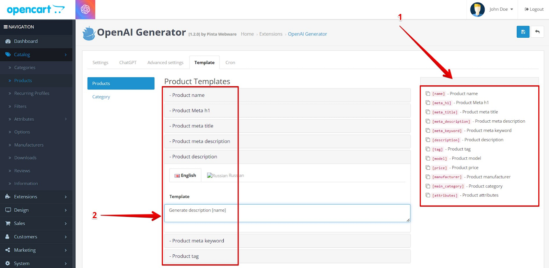Image resolution: width=549 pixels, height=268 pixels.
Task: Copy the [meta_title] placeholder icon
Action: [x=428, y=112]
